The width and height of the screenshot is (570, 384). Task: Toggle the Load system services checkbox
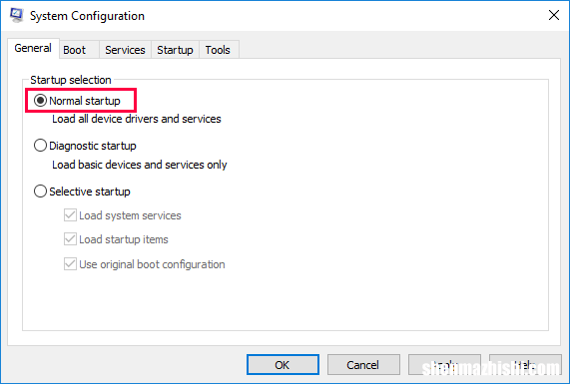[70, 215]
